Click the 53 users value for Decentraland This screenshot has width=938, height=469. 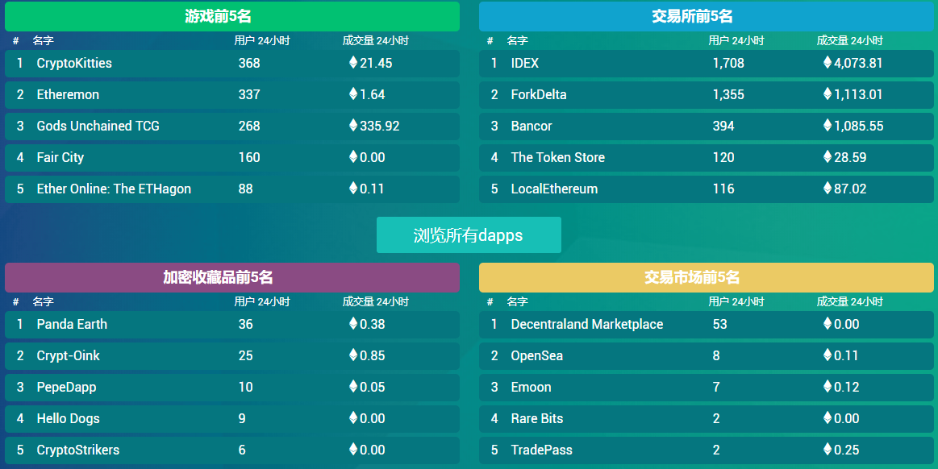coord(719,325)
